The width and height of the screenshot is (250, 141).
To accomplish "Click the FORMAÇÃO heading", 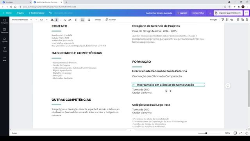I will point(141,62).
